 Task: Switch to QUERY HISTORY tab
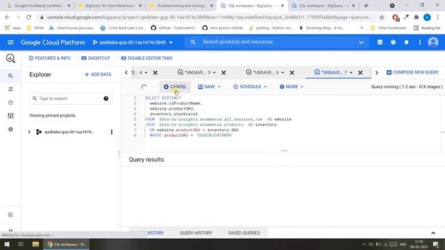click(x=196, y=233)
